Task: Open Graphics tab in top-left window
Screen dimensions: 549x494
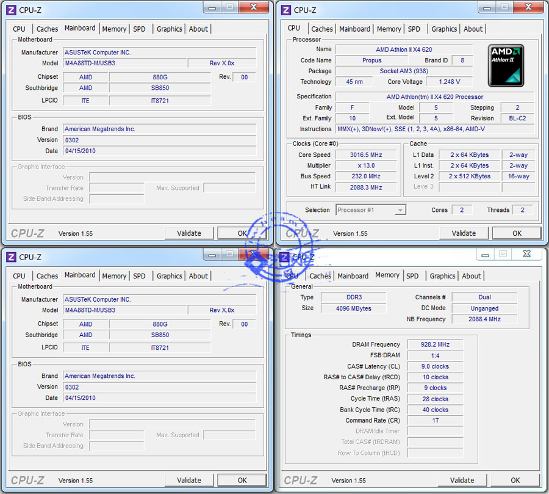Action: tap(170, 29)
